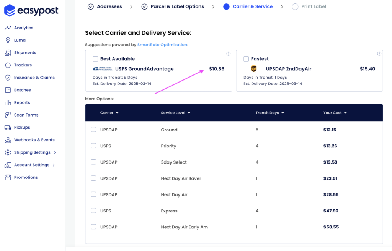The image size is (392, 251).
Task: Click help icon on Fastest card
Action: coord(379,54)
